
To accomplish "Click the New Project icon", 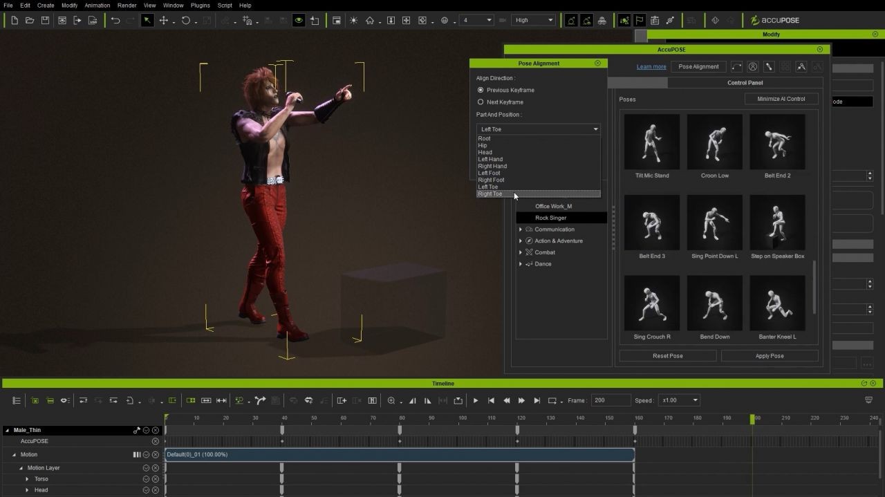I will click(14, 21).
